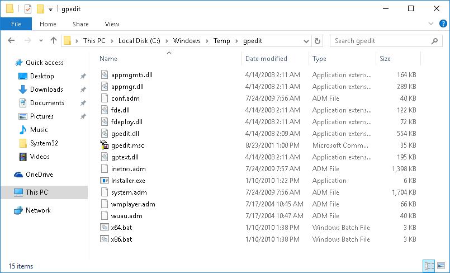Go back using the back arrow
The image size is (450, 273).
pos(12,40)
